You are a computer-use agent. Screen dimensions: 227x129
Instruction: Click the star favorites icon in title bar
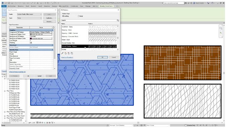(191, 3)
